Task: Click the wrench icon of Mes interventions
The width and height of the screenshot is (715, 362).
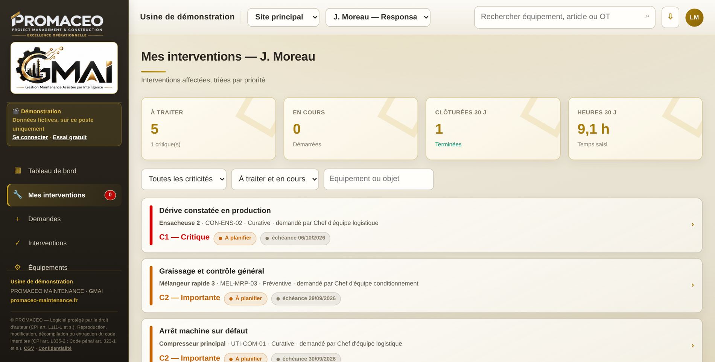Action: 18,195
